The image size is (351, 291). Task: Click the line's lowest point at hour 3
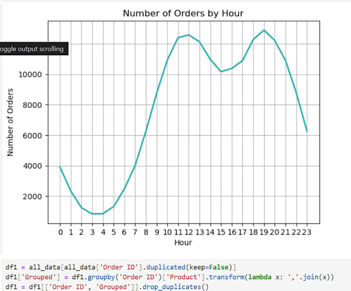click(92, 214)
